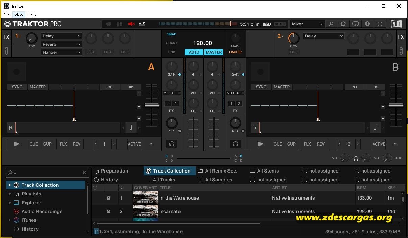Screen dimensions: 408x238
Task: Click the right loop recorder clip icon
Action: pyautogui.click(x=401, y=51)
